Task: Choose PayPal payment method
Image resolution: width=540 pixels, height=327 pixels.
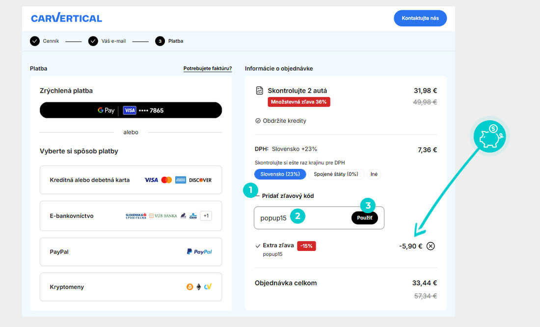Action: pyautogui.click(x=131, y=252)
